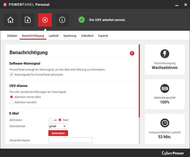Switch to the Benachrichtigung tab

(x=33, y=36)
